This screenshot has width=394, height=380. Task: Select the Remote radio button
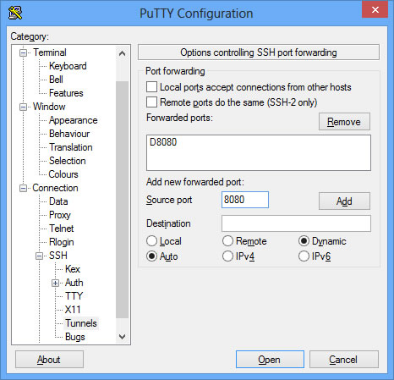(227, 241)
